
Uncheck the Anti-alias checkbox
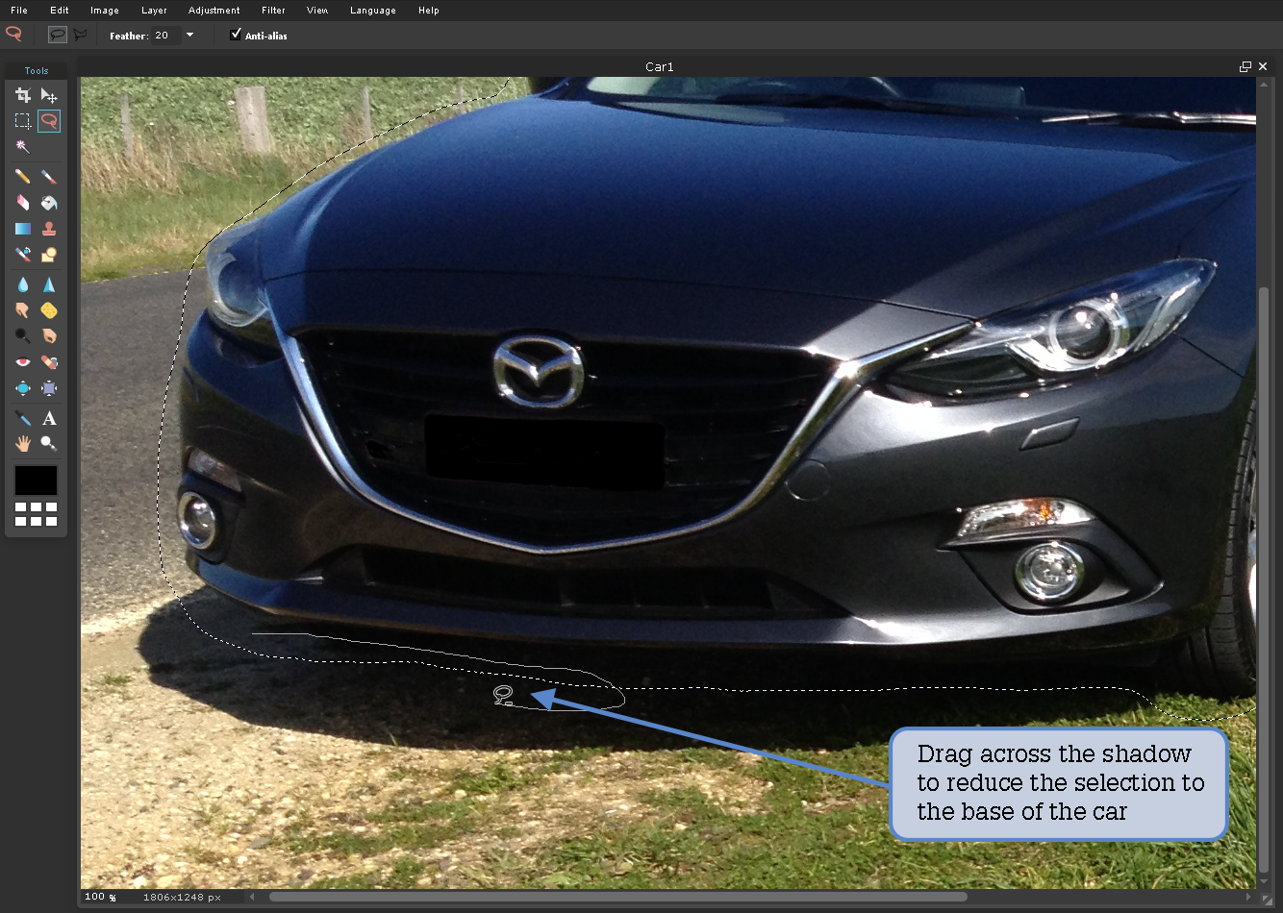tap(236, 34)
